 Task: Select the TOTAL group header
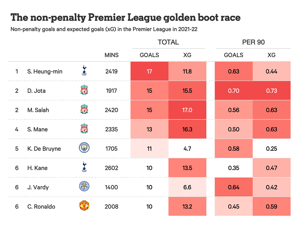click(x=168, y=42)
